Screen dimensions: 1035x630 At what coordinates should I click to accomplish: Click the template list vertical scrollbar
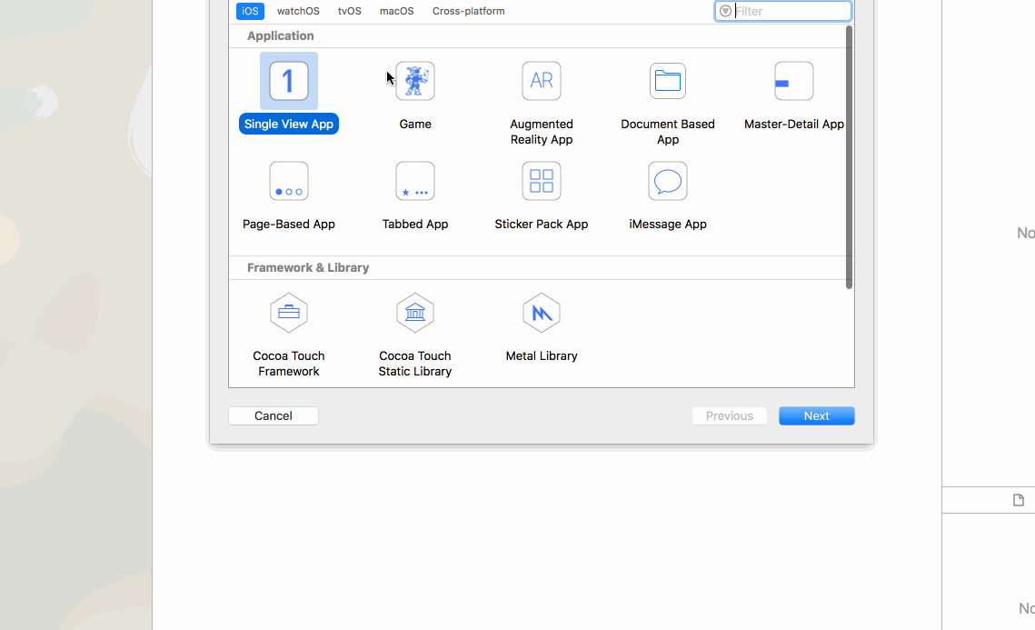pyautogui.click(x=849, y=156)
